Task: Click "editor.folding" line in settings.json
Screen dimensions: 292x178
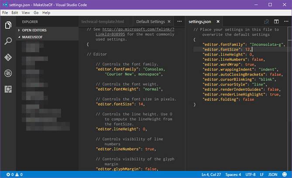Action: click(228, 99)
